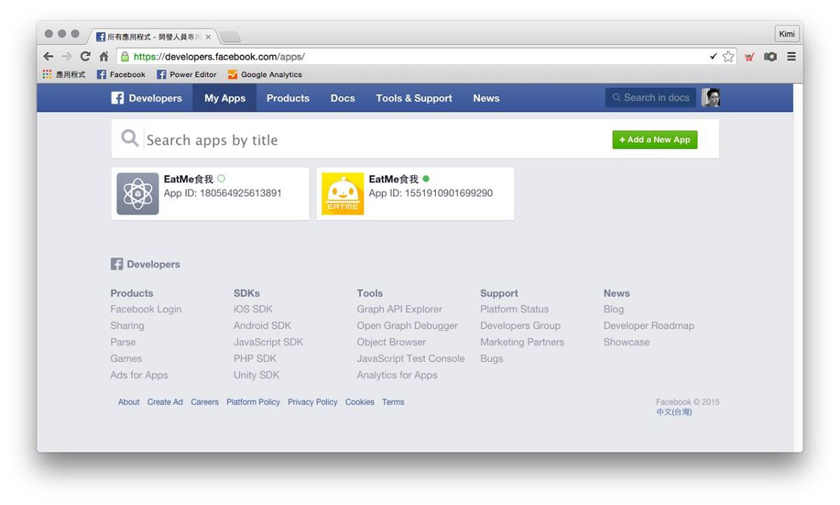Open the browser home icon
840x505 pixels.
104,56
